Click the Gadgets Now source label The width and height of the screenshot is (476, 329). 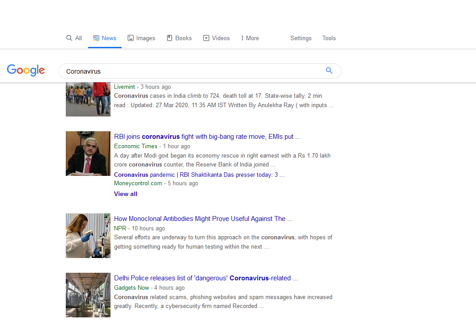(x=132, y=288)
